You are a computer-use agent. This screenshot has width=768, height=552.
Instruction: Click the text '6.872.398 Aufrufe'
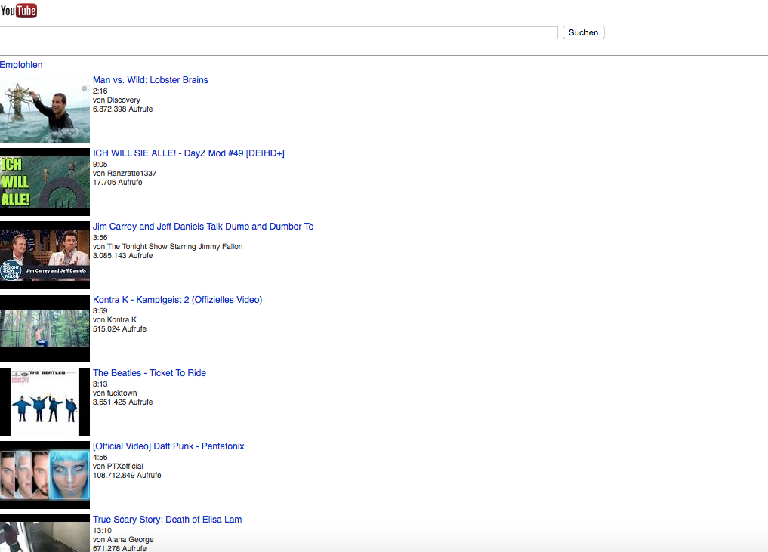(123, 109)
